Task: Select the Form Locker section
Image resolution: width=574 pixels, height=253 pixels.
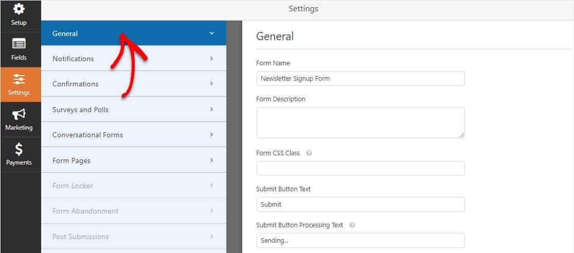Action: (73, 186)
